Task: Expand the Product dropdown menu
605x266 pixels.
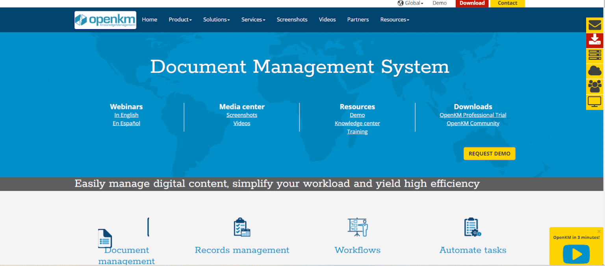Action: pyautogui.click(x=180, y=19)
